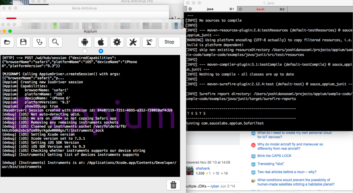Open human-made satellites habitable planet link
The height and width of the screenshot is (193, 353).
[x=296, y=182]
